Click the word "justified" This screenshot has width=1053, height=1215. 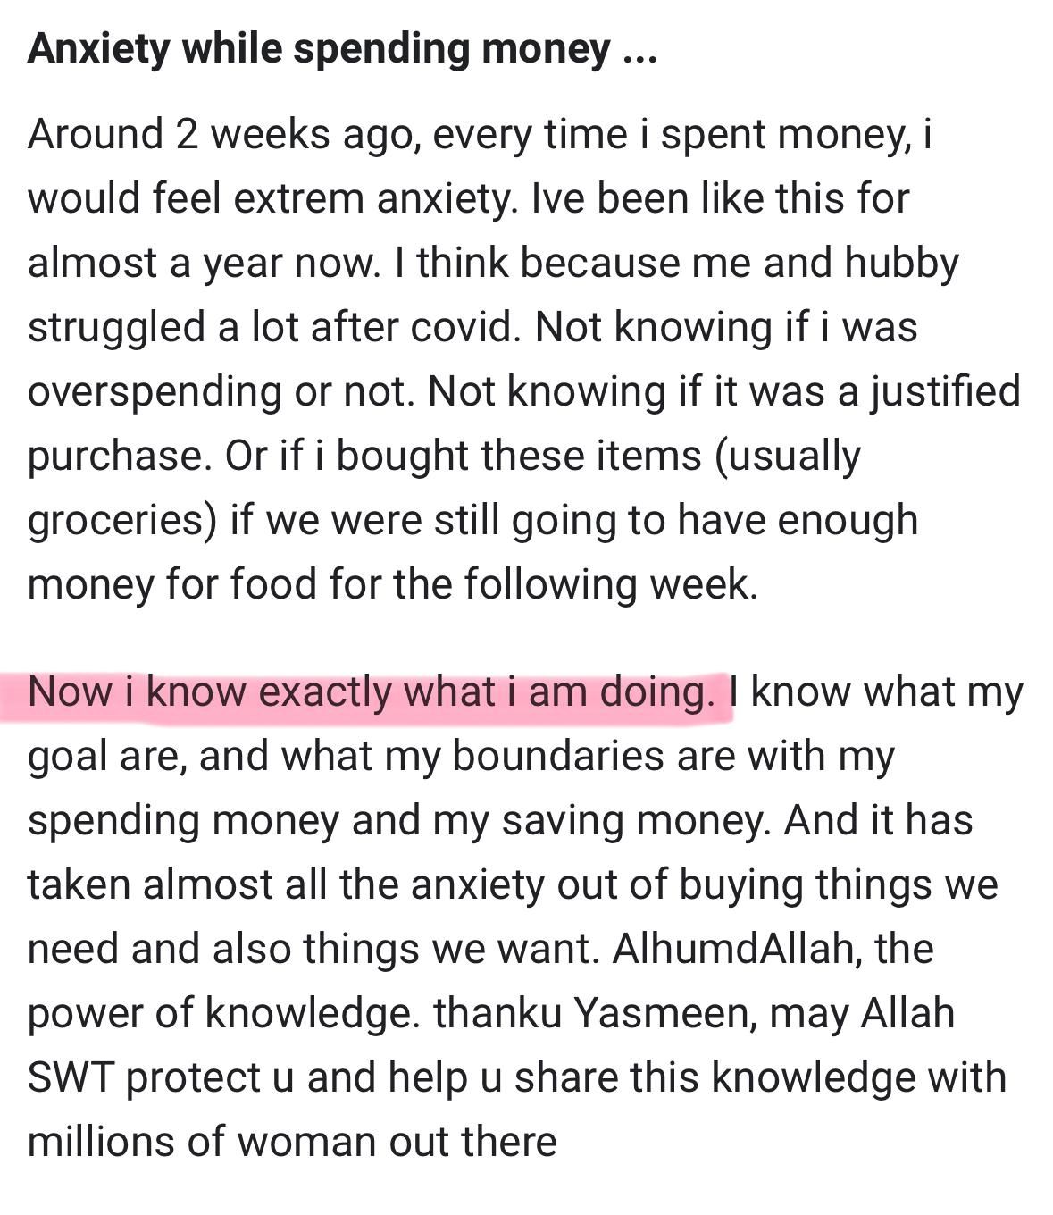pos(944,391)
